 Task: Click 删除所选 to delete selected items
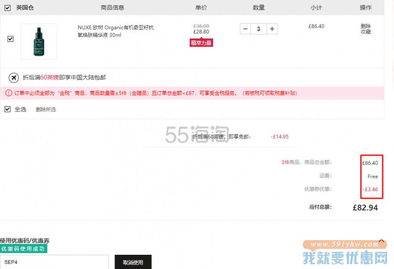click(x=46, y=110)
